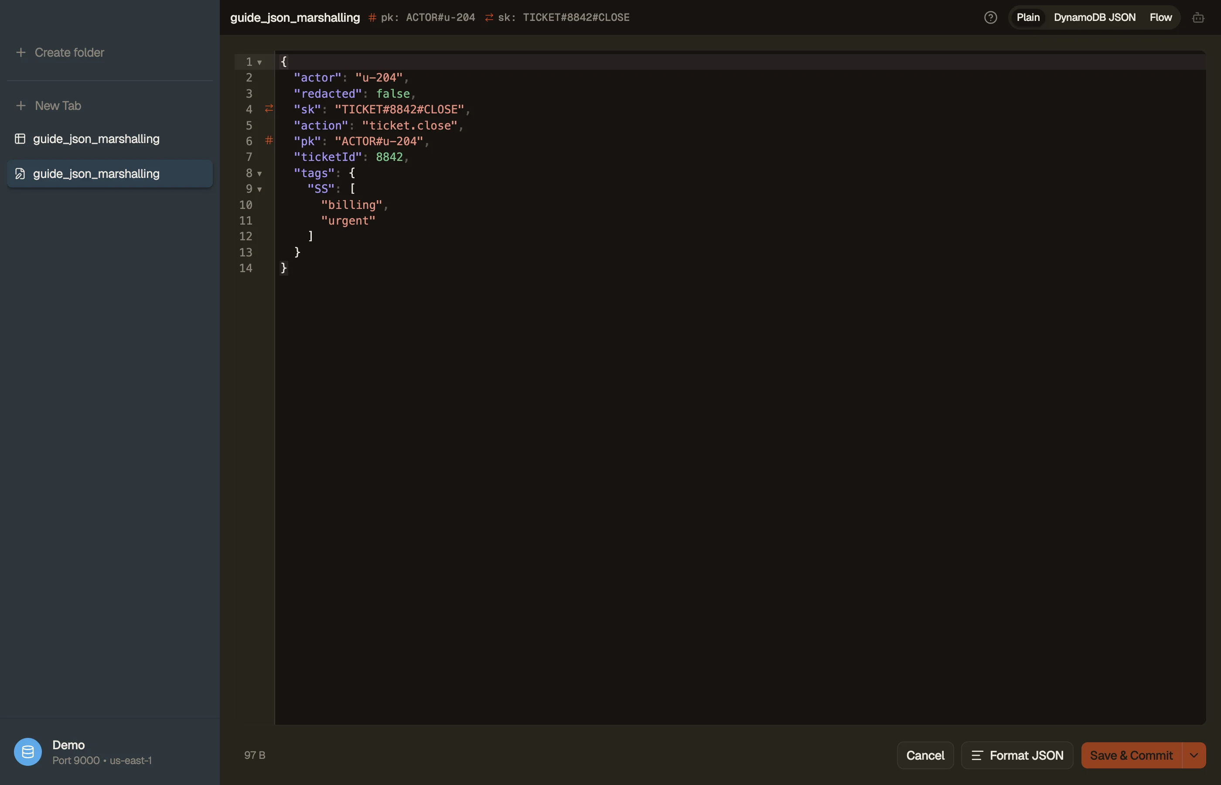Click the "tags" key on line 8
This screenshot has height=785, width=1221.
click(x=314, y=173)
